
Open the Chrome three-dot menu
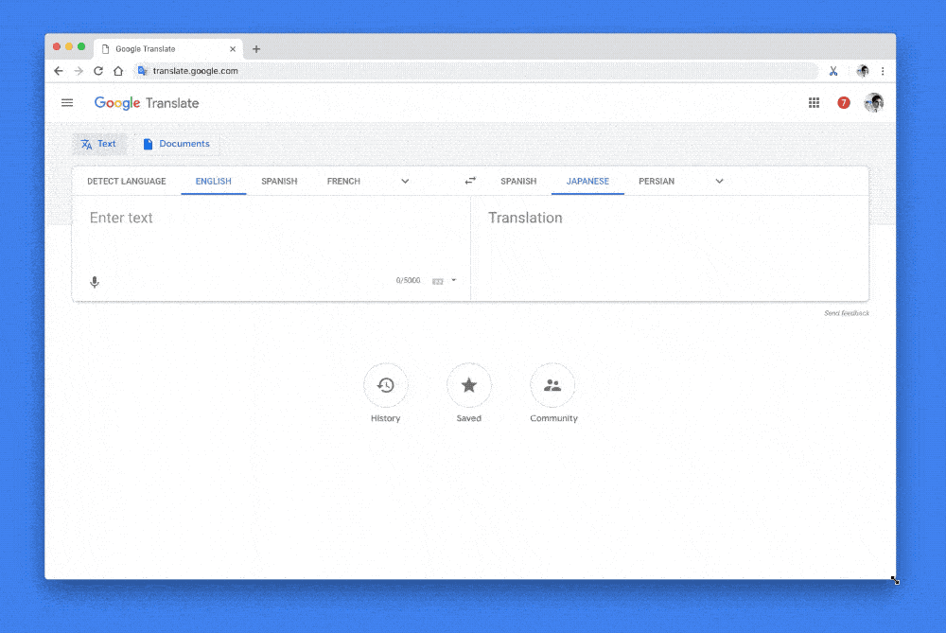tap(883, 71)
